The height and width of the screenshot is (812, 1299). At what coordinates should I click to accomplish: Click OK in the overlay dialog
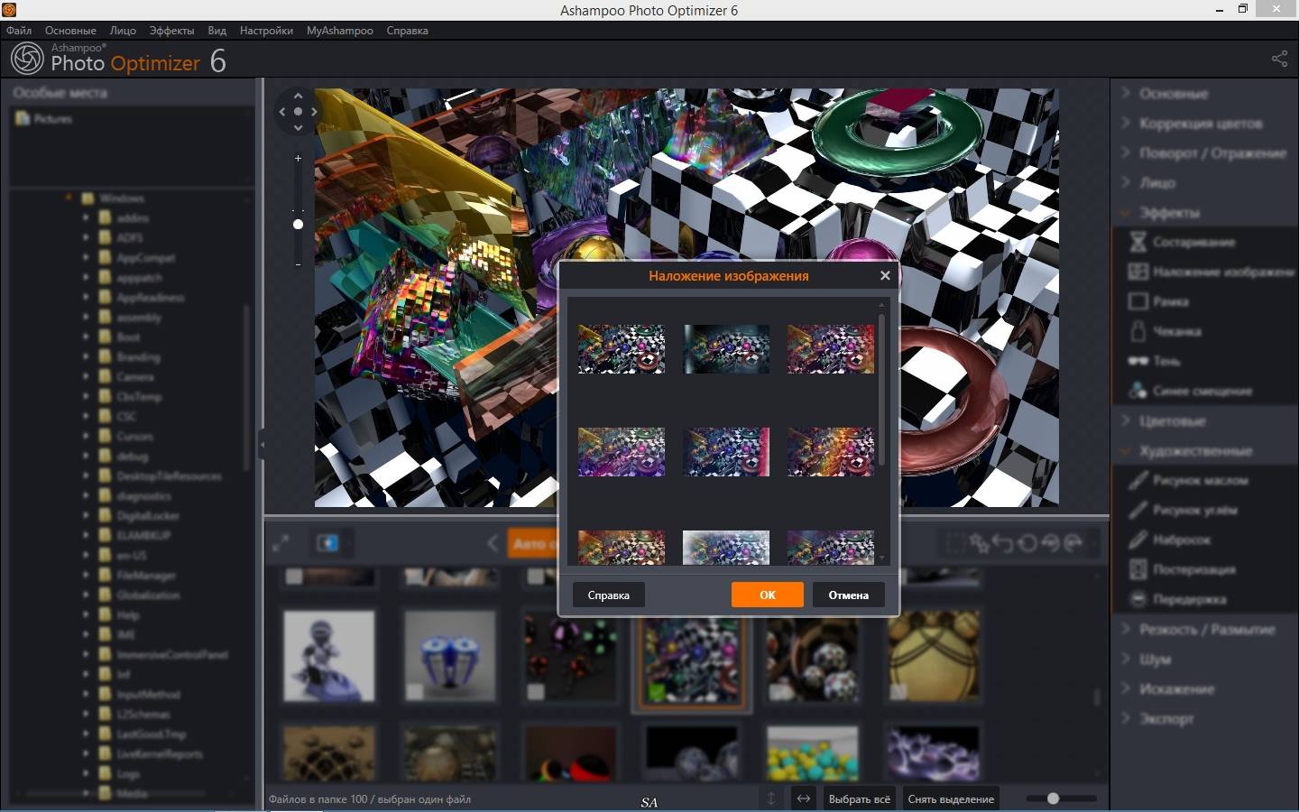coord(768,595)
